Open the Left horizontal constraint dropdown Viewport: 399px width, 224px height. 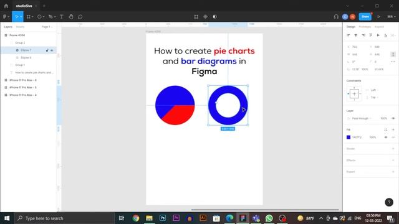[374, 90]
